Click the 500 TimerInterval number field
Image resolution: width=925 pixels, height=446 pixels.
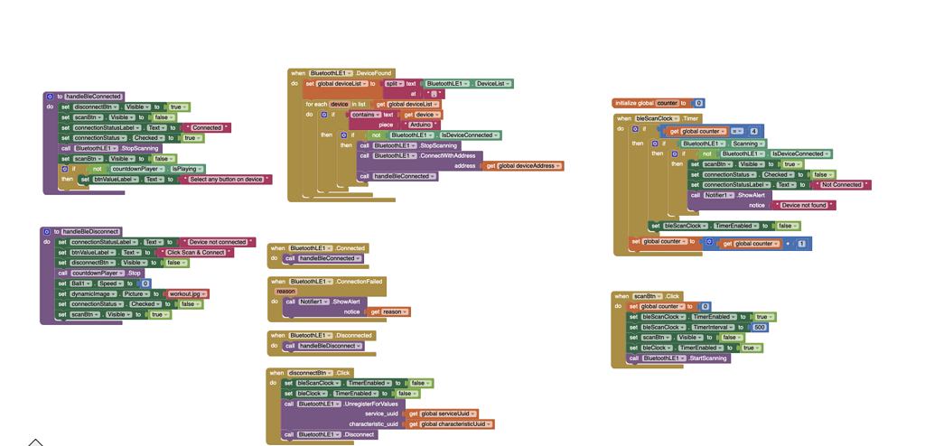click(x=759, y=327)
